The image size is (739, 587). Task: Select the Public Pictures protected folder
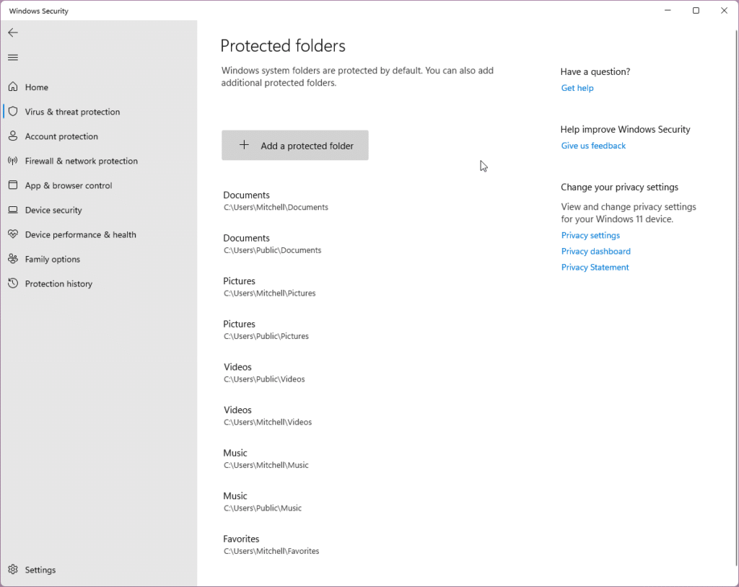click(x=266, y=329)
